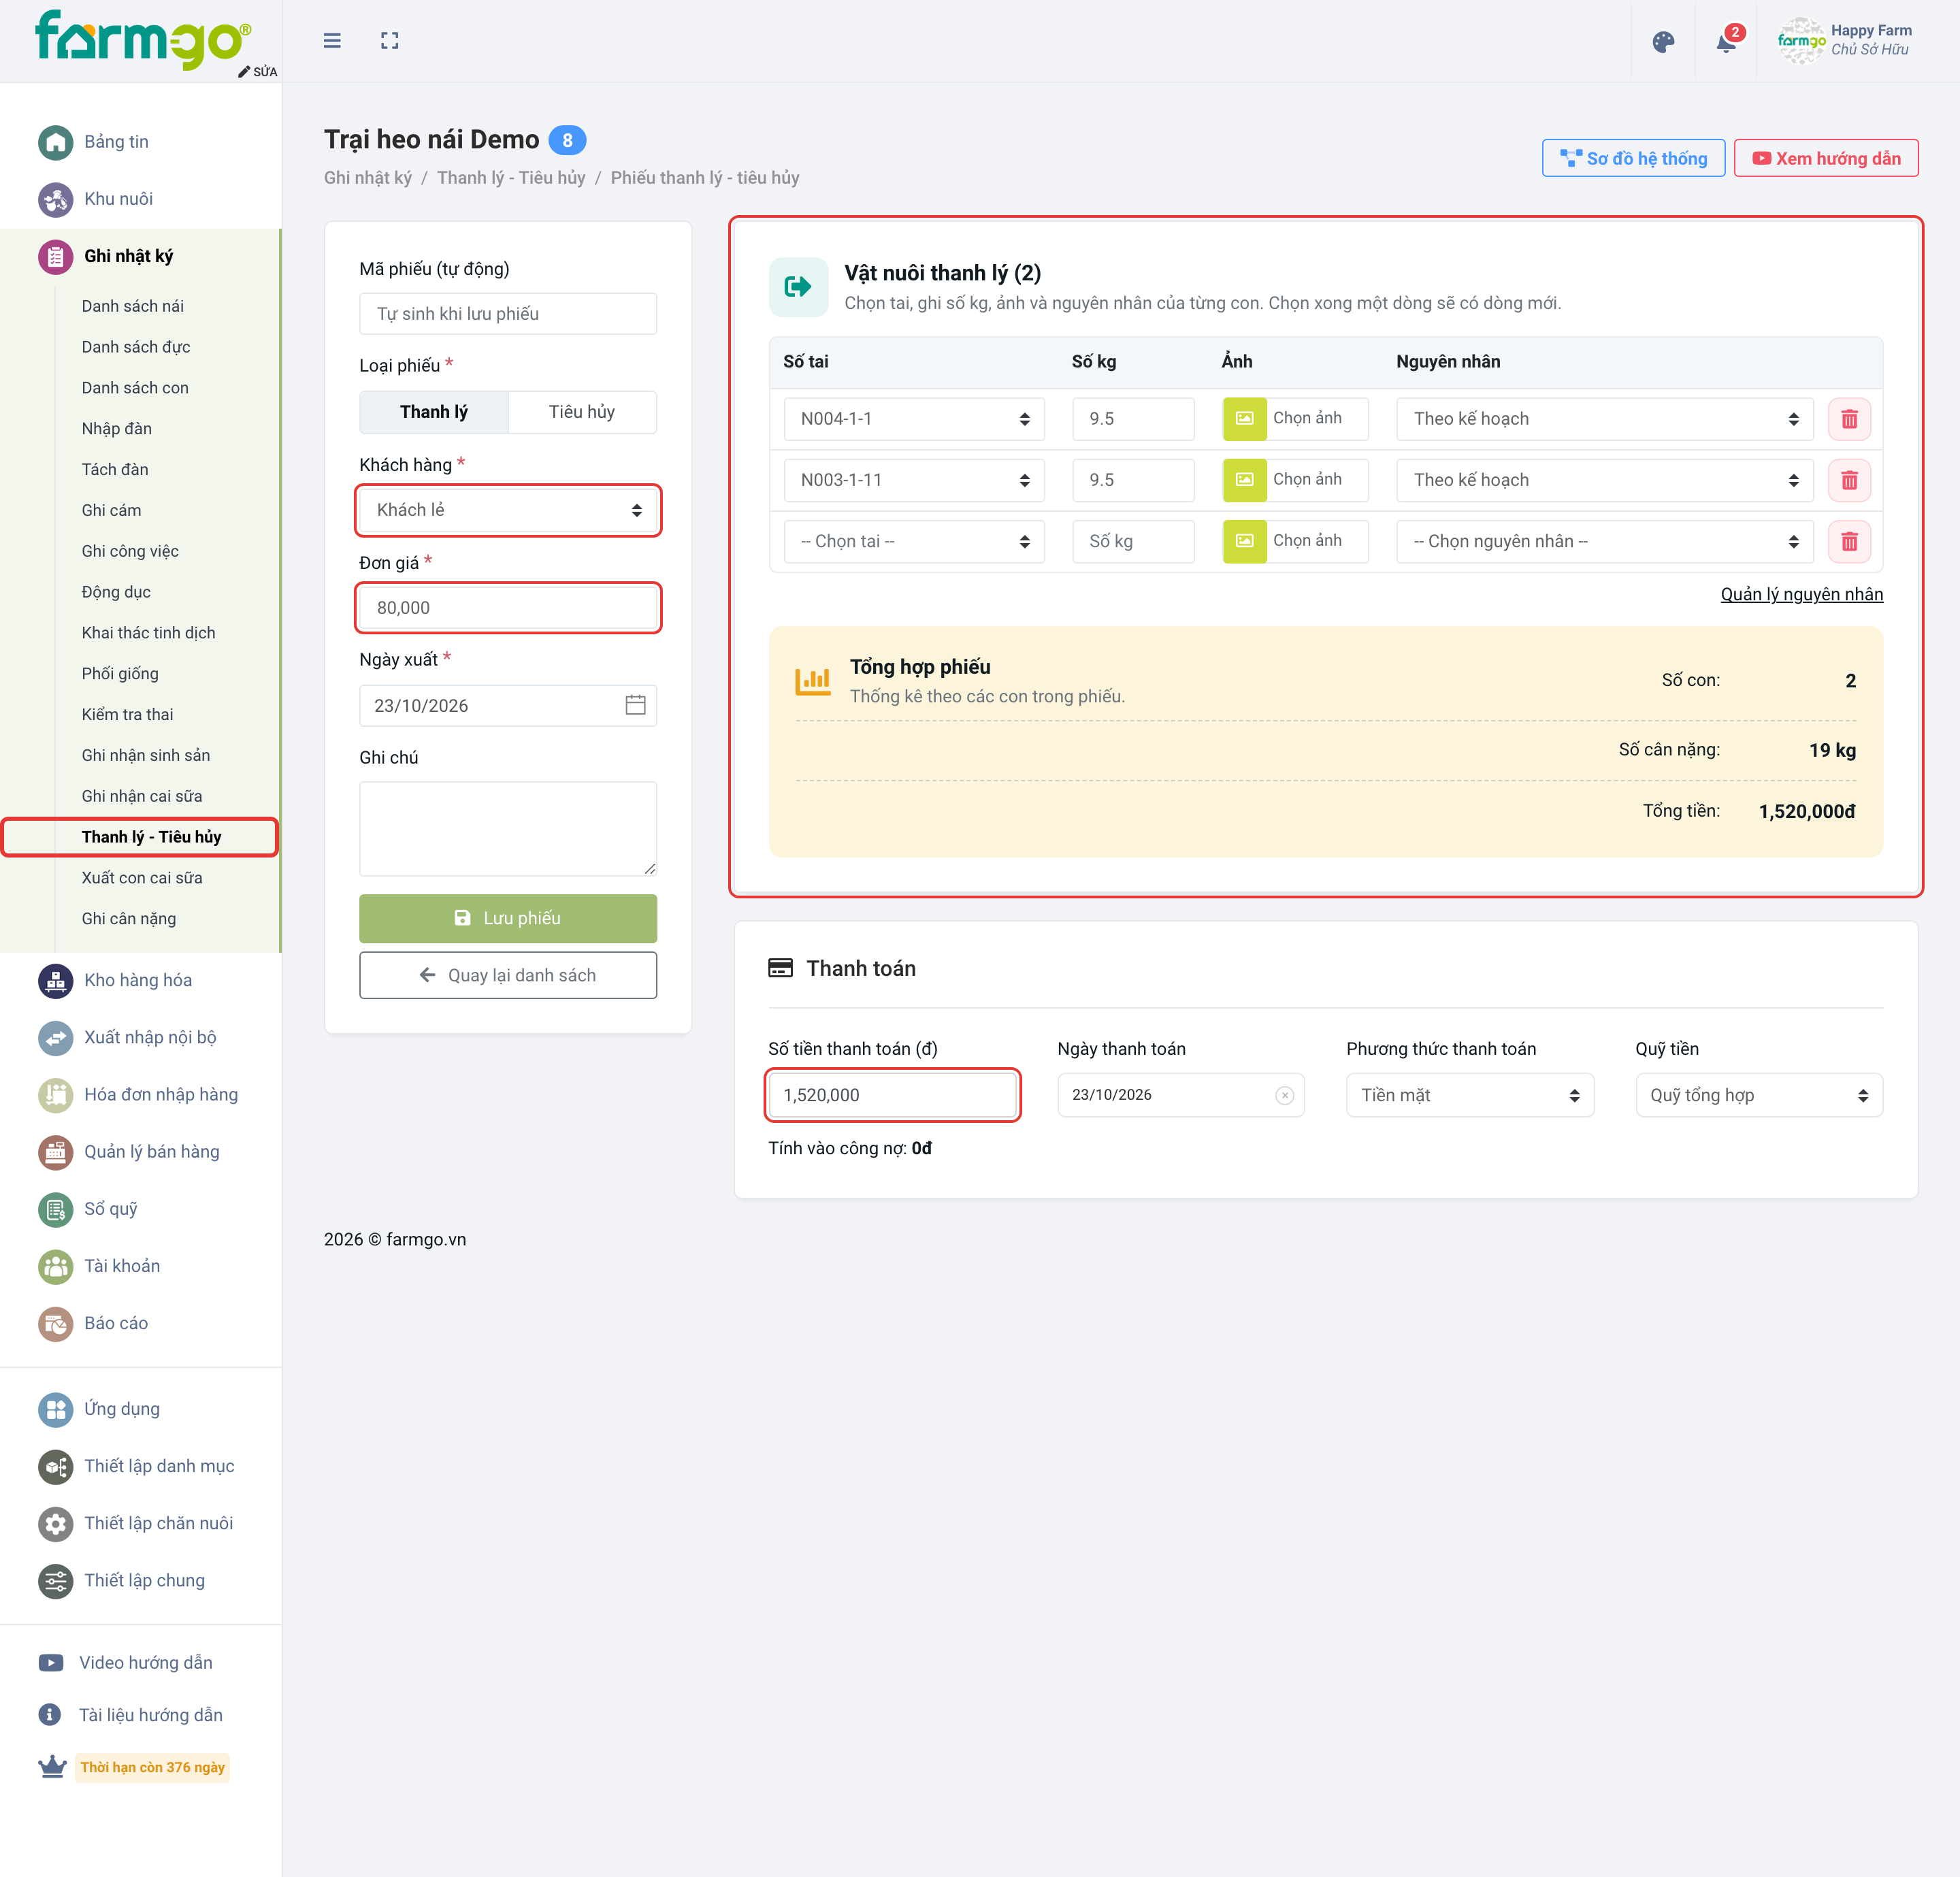
Task: Open the Khách hàng dropdown showing Khách lẻ
Action: tap(508, 511)
